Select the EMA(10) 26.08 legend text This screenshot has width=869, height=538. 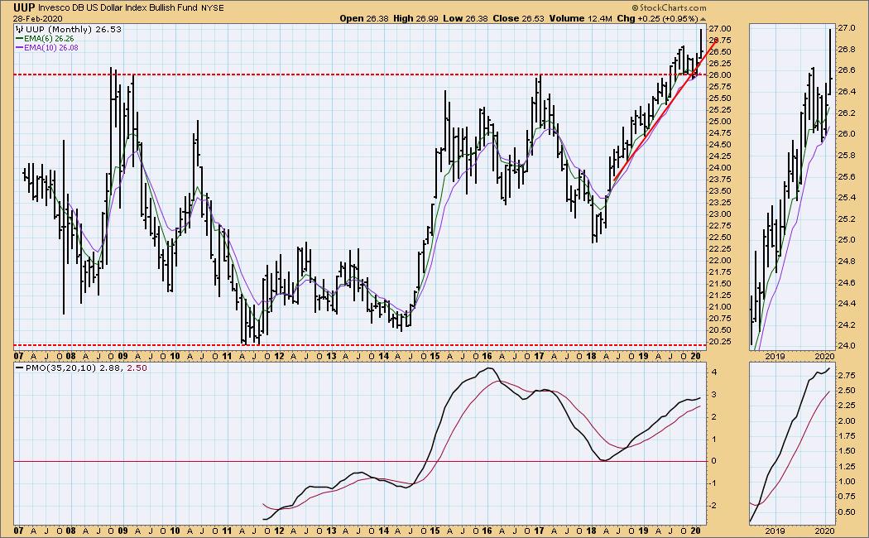point(51,48)
